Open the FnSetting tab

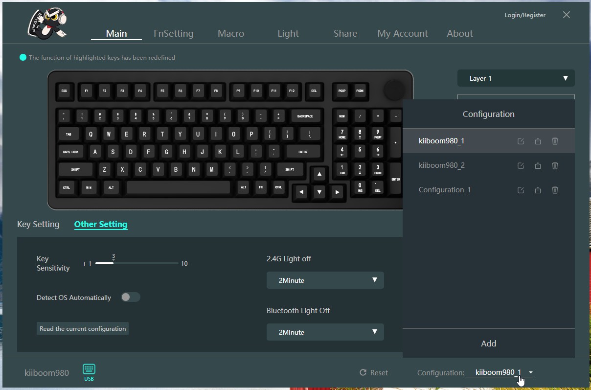coord(174,33)
